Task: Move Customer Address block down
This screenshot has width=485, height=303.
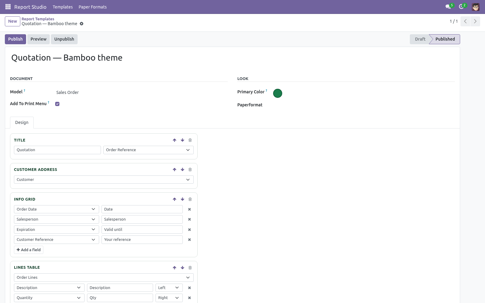Action: (x=182, y=170)
